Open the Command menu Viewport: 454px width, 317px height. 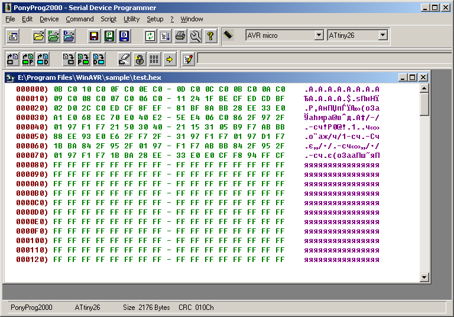(79, 19)
